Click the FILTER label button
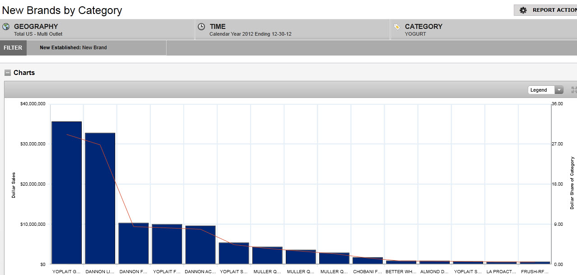577x275 pixels. (x=13, y=47)
